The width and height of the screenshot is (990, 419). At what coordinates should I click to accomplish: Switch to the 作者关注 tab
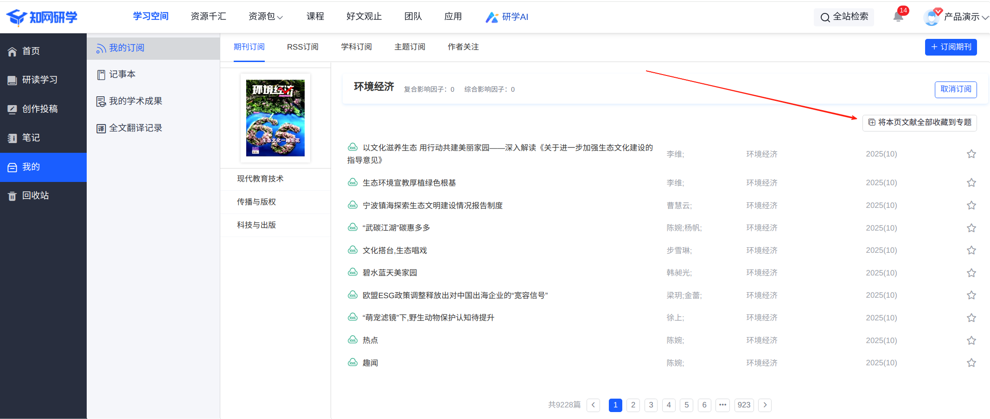tap(463, 47)
